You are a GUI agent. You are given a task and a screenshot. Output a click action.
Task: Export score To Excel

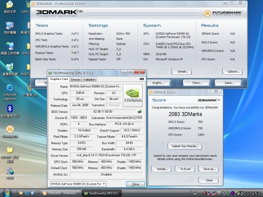(x=185, y=169)
